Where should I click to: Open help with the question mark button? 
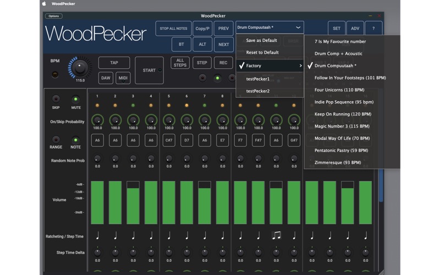coord(373,29)
